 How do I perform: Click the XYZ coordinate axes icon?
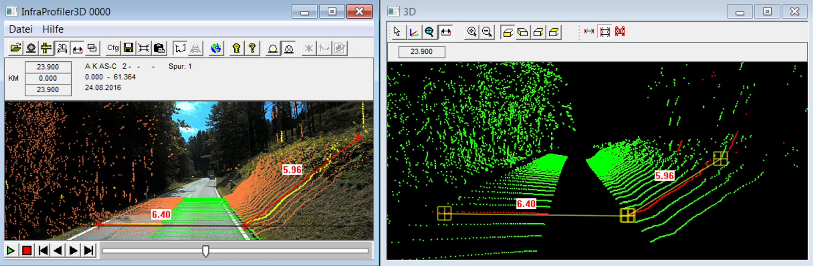tap(413, 32)
